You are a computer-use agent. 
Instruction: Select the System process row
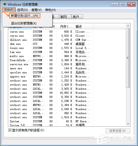click(50, 122)
